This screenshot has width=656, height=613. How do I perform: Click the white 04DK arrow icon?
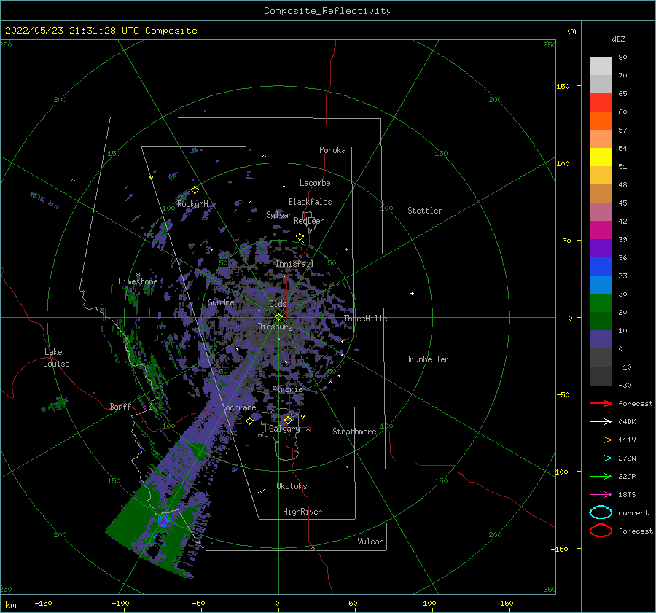(x=601, y=421)
